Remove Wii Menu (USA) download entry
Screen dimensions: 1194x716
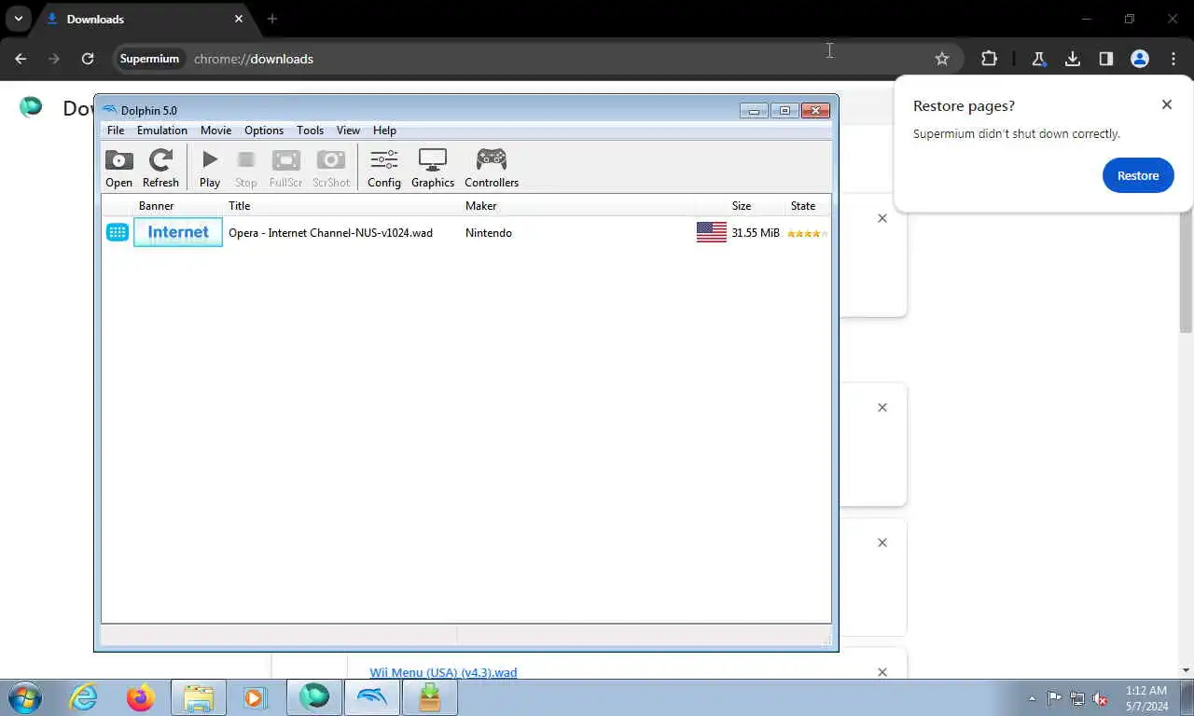tap(882, 672)
